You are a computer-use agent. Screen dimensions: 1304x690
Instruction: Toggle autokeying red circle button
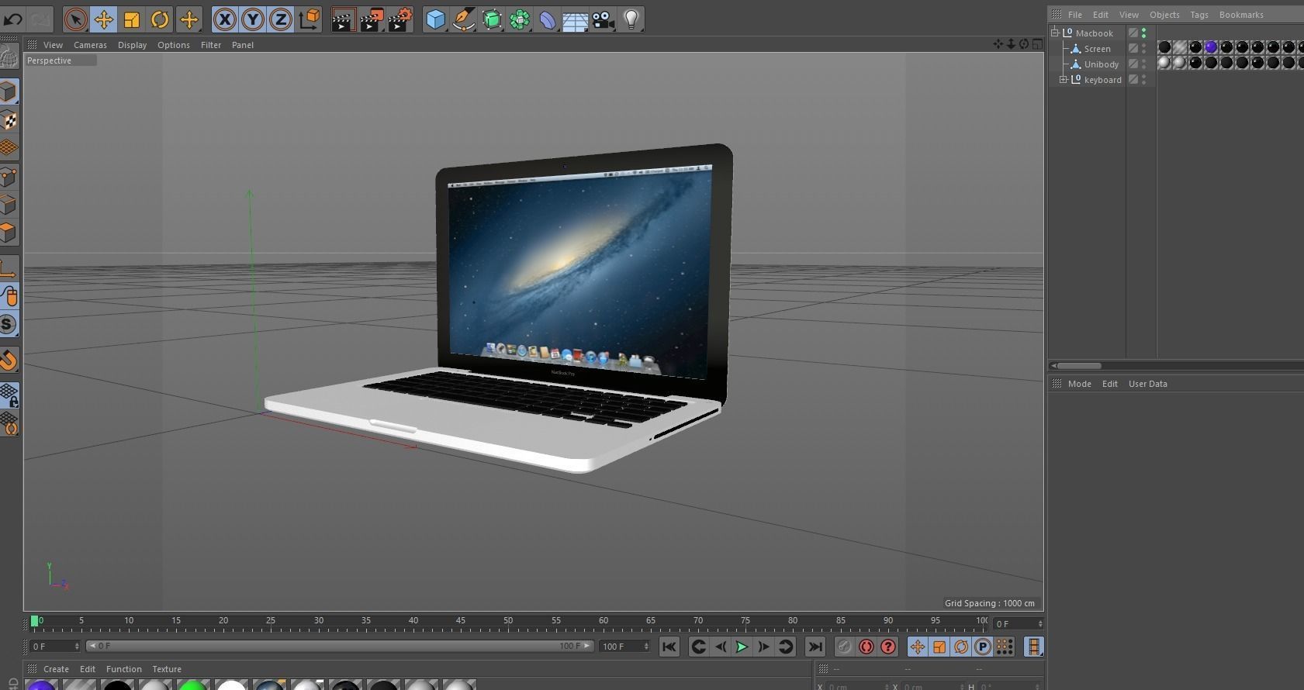pos(866,647)
